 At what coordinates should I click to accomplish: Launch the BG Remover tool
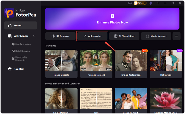(x=60, y=36)
